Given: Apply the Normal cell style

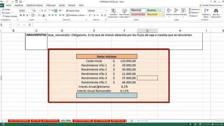Looking at the screenshot, I should coord(138,10).
